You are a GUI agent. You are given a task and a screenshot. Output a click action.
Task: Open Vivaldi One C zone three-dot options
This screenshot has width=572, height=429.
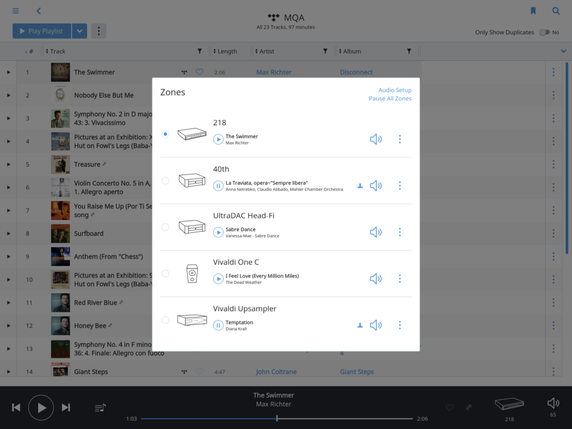point(400,279)
